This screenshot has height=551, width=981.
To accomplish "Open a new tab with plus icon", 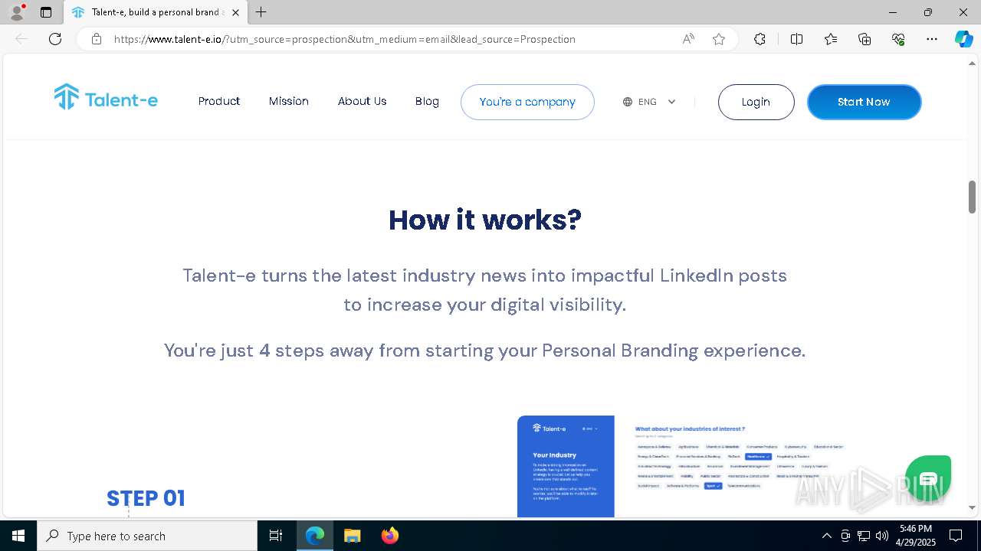I will [x=261, y=12].
